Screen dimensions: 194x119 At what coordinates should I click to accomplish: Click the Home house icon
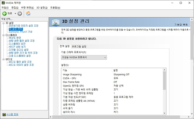coord(28,14)
